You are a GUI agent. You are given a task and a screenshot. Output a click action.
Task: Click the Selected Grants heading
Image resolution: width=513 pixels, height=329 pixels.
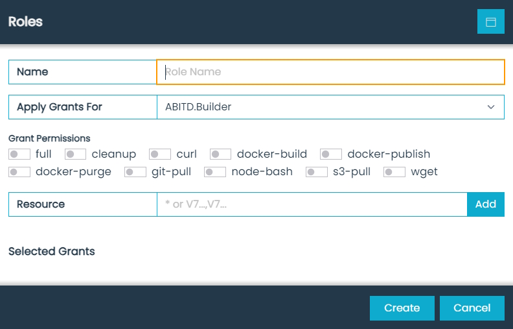pos(52,251)
